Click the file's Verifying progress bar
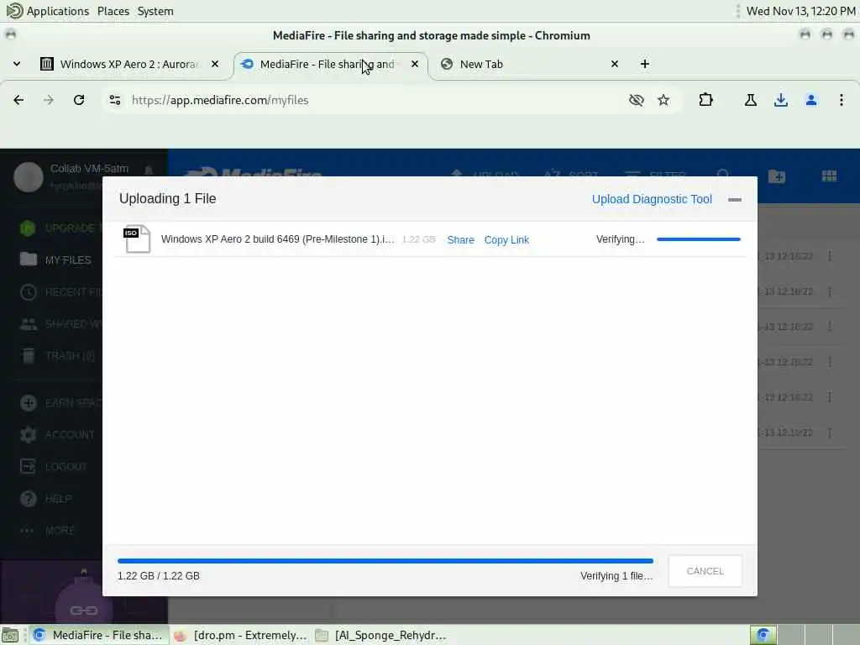 pyautogui.click(x=698, y=239)
